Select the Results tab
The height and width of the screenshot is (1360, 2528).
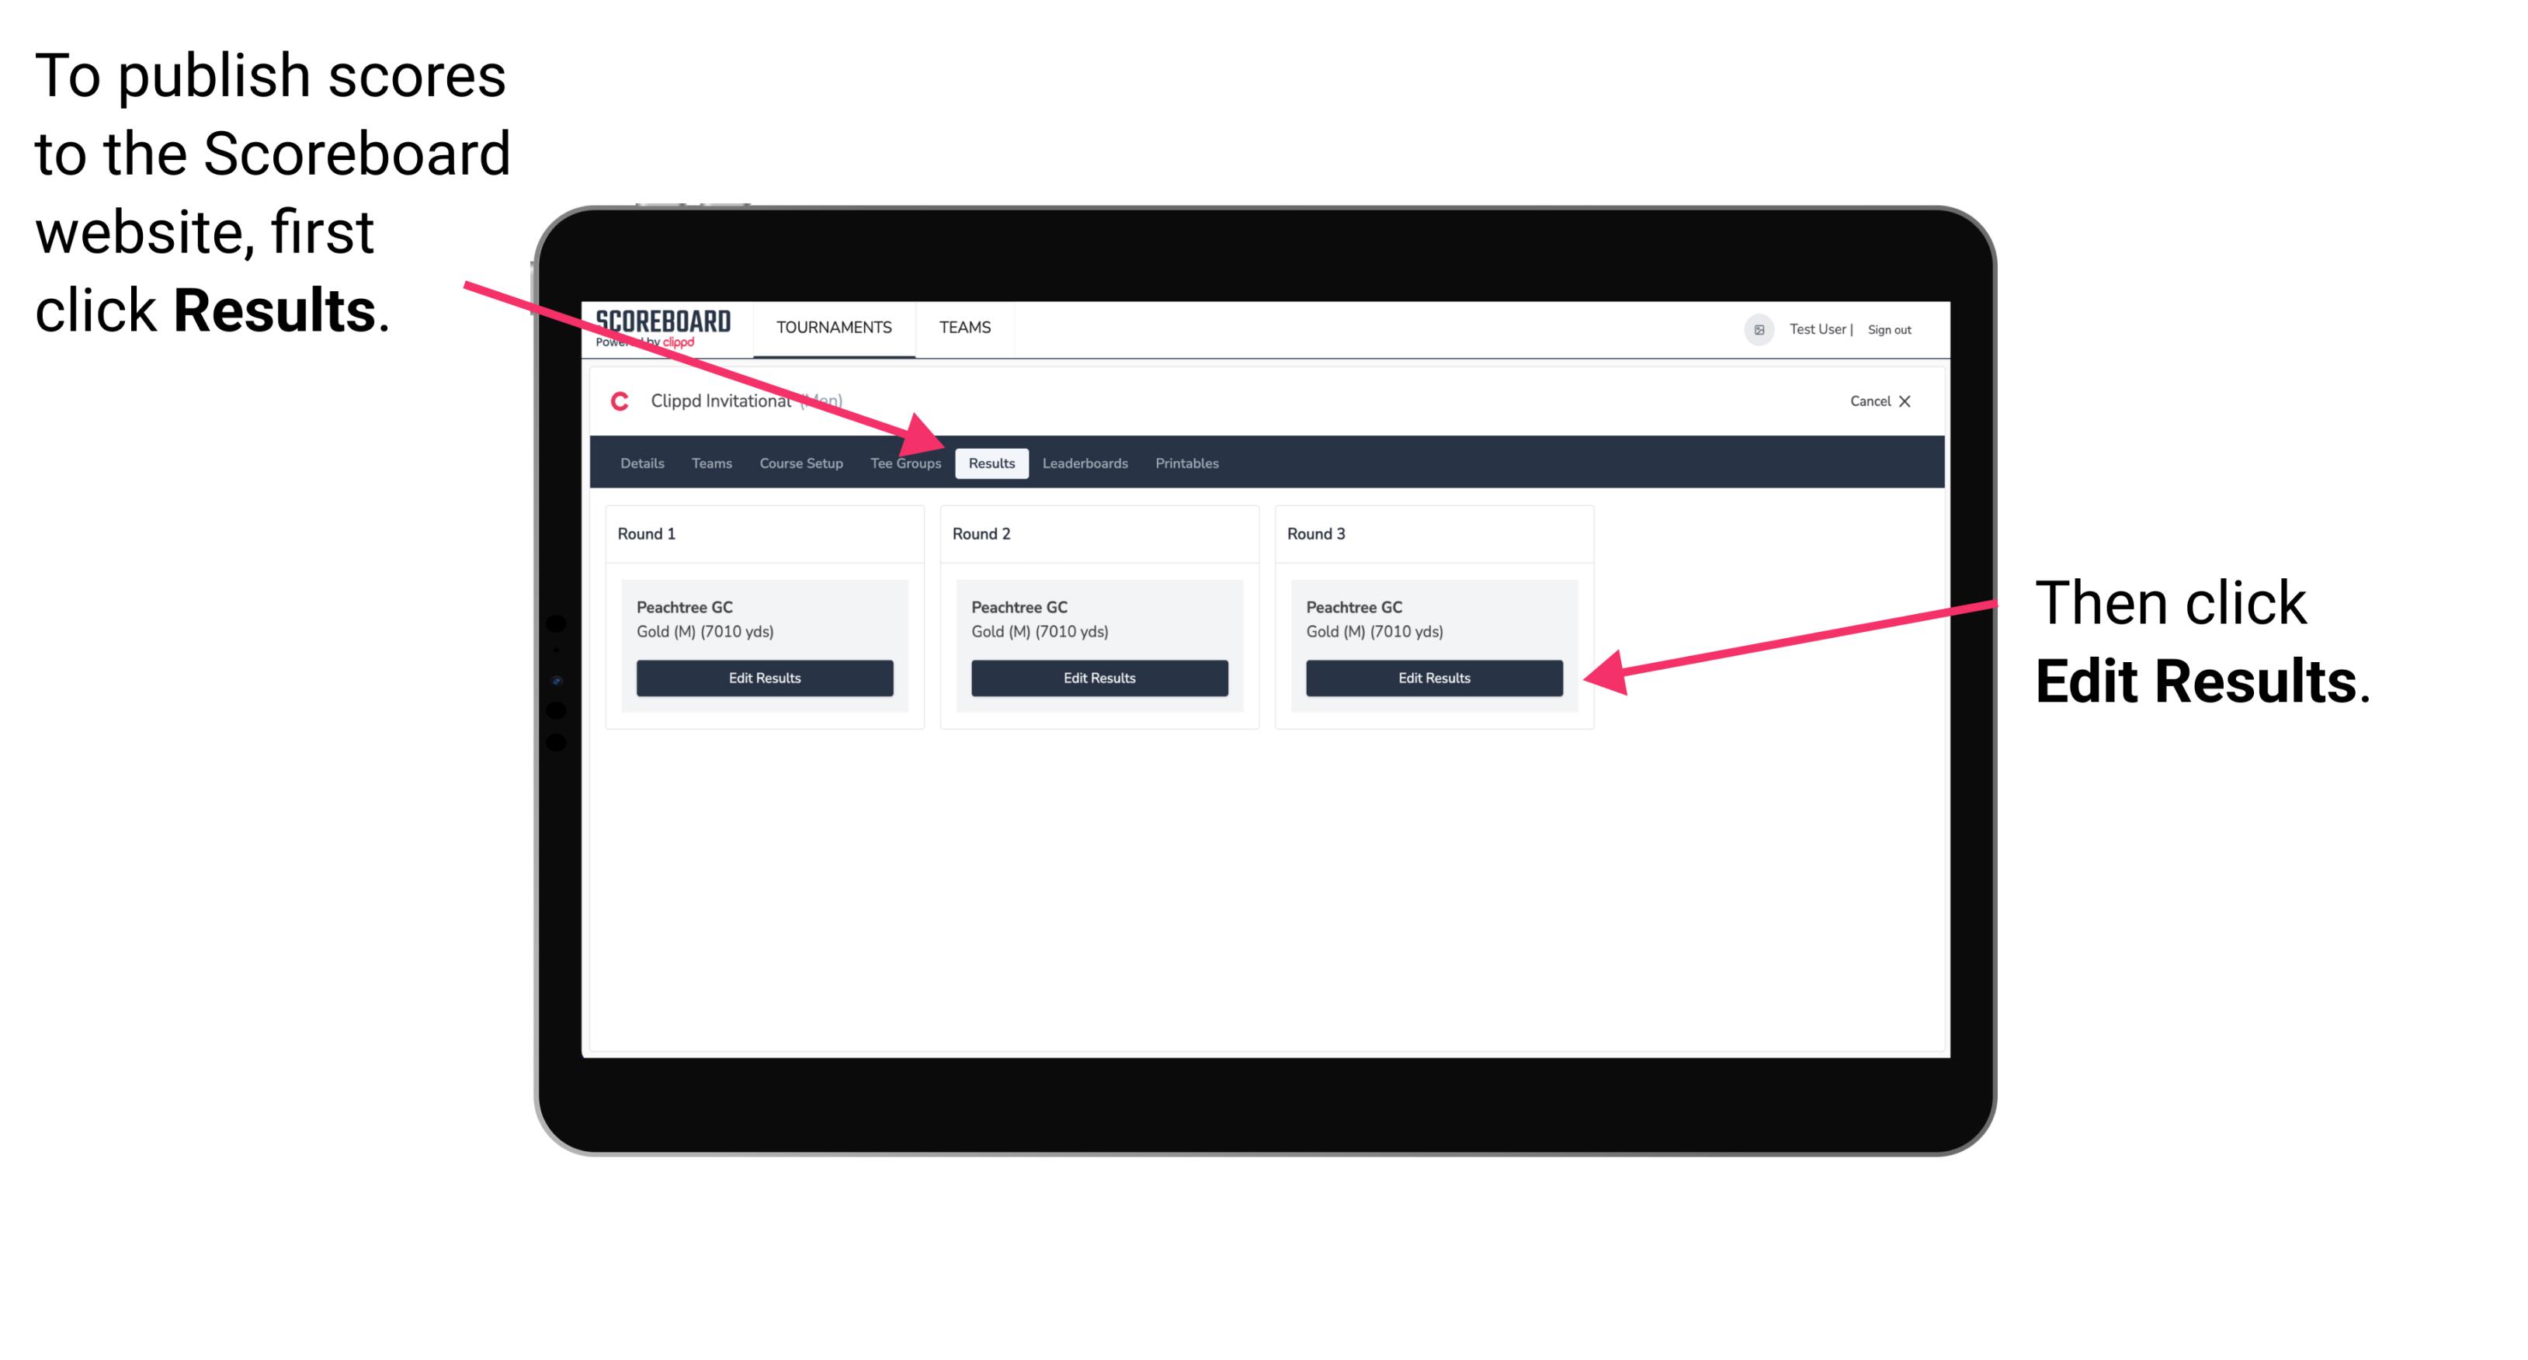[x=991, y=463]
